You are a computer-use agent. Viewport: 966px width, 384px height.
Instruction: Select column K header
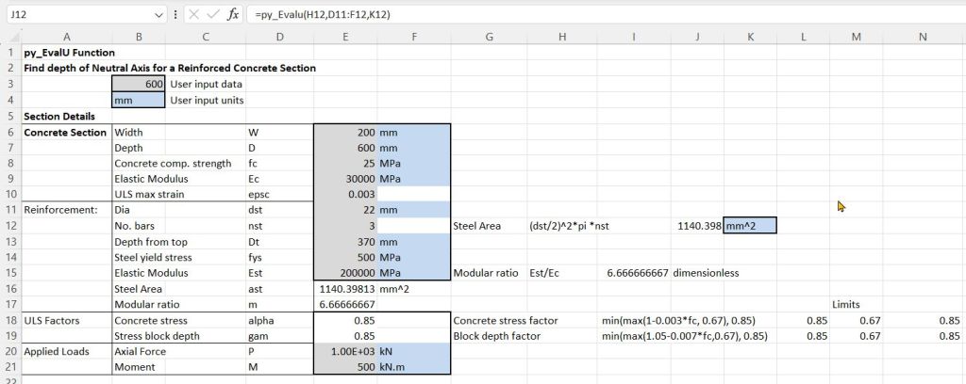point(750,36)
